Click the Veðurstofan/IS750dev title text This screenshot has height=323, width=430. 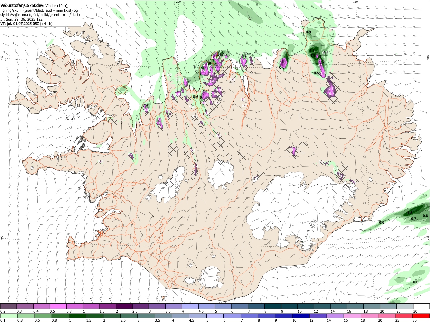coord(22,5)
